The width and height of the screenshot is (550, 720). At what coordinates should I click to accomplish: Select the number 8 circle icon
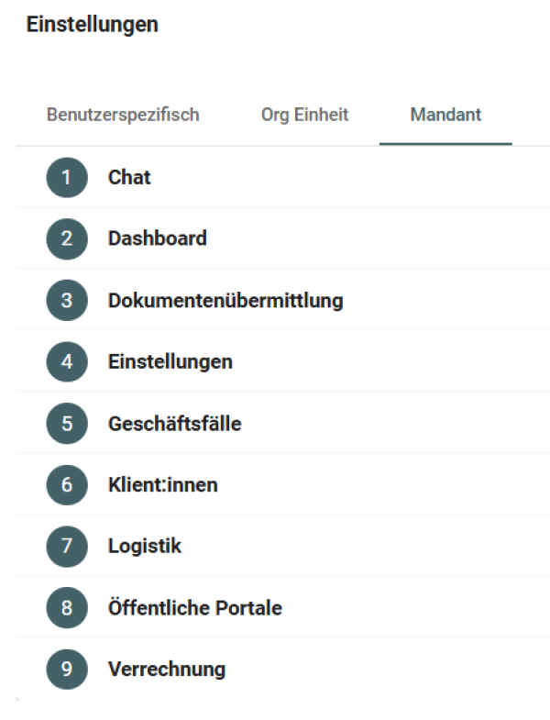coord(66,608)
